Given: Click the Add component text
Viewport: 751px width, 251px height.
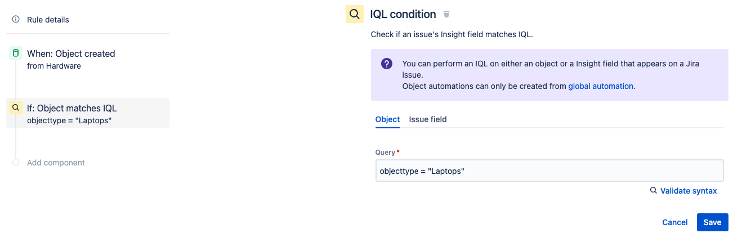Looking at the screenshot, I should tap(56, 163).
